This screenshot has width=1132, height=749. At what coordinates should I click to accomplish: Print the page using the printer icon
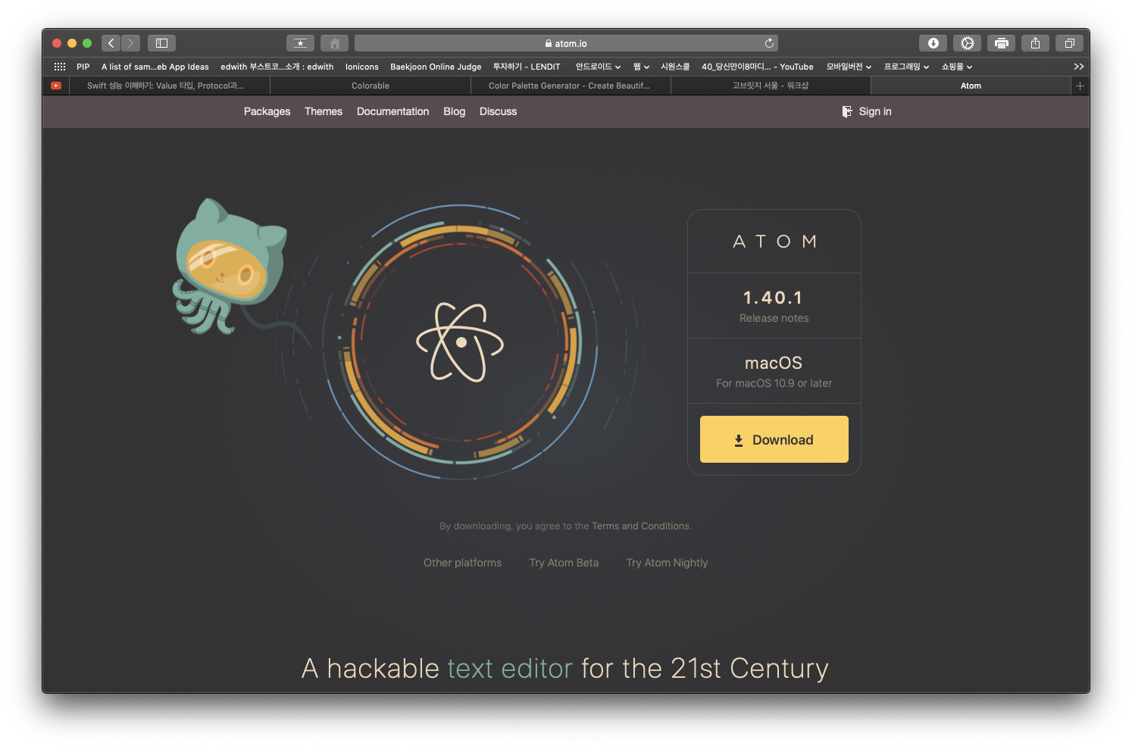pyautogui.click(x=1001, y=43)
